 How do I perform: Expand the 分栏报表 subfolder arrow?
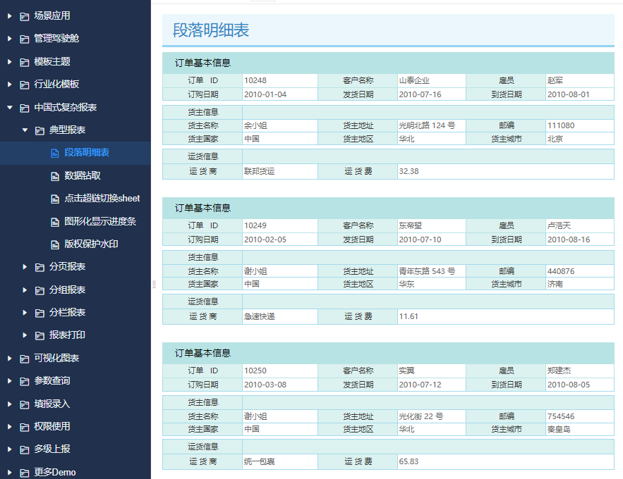coord(25,313)
